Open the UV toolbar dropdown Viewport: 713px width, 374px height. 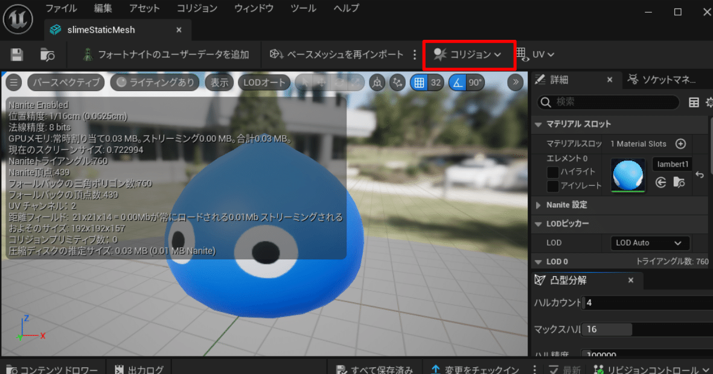point(536,54)
